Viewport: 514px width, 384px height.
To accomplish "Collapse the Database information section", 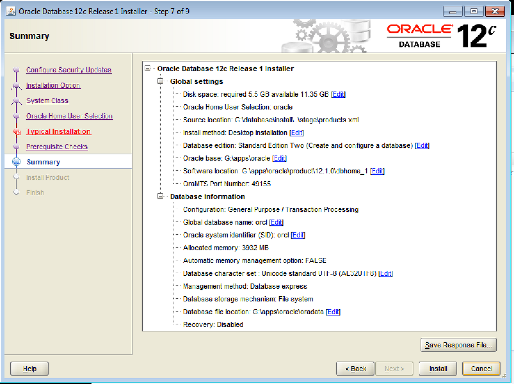I will tap(160, 196).
